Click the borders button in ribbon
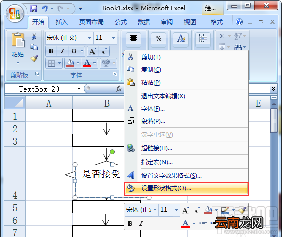 point(51,63)
